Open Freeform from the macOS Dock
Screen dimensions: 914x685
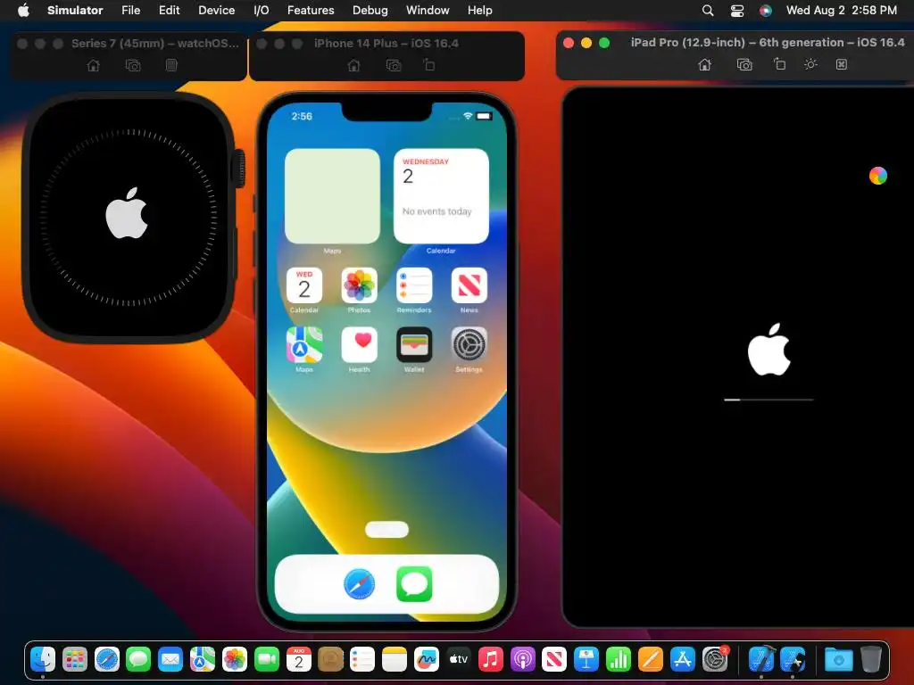(426, 659)
